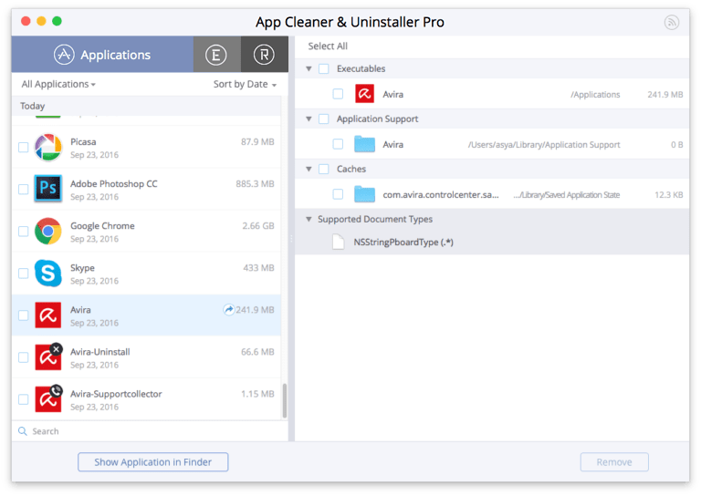Image resolution: width=701 pixels, height=496 pixels.
Task: Collapse the Executables section triangle
Action: tap(309, 68)
